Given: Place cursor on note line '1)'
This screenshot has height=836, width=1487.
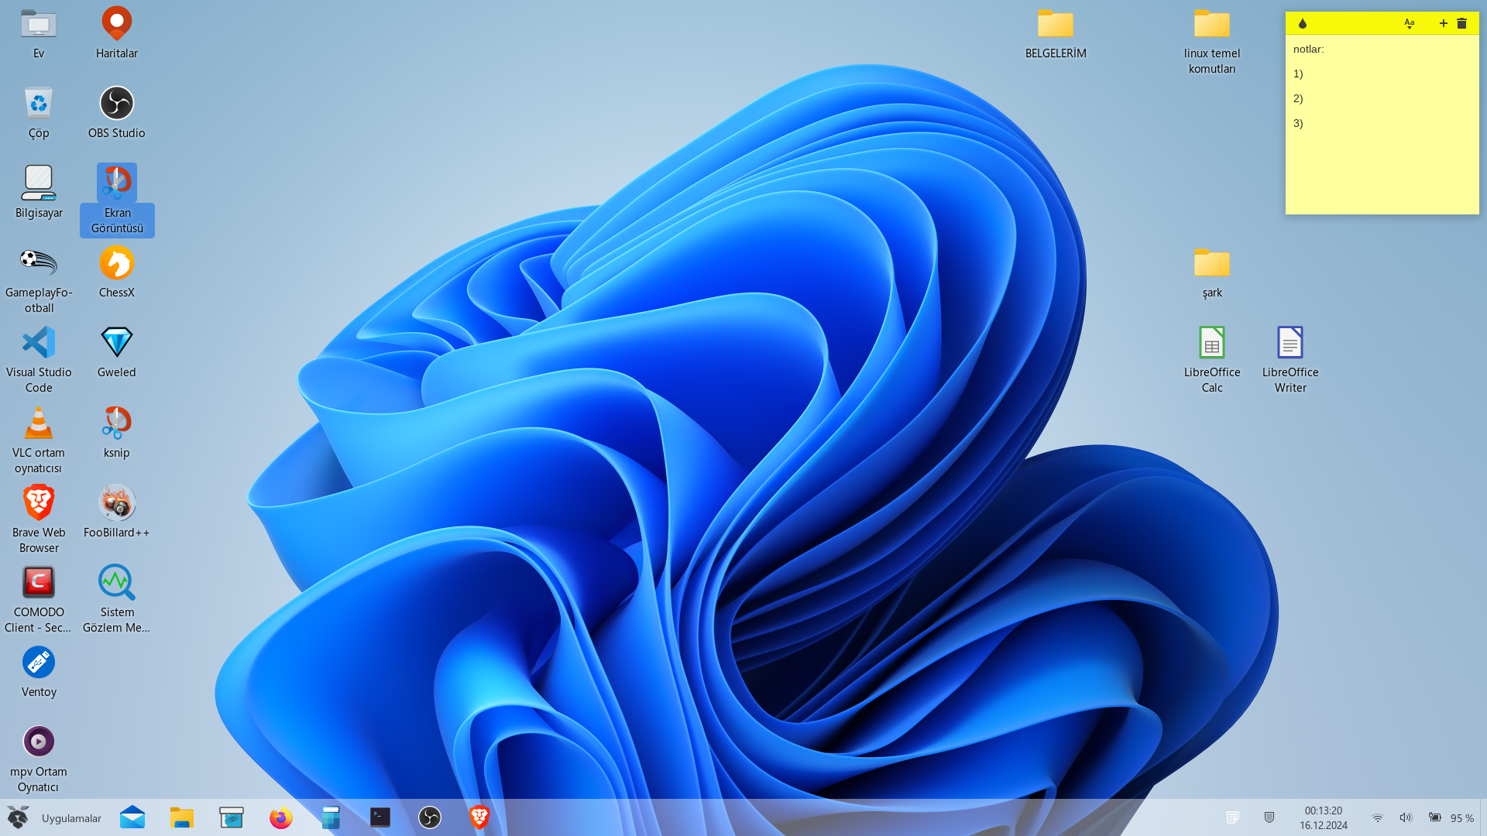Looking at the screenshot, I should (1298, 74).
